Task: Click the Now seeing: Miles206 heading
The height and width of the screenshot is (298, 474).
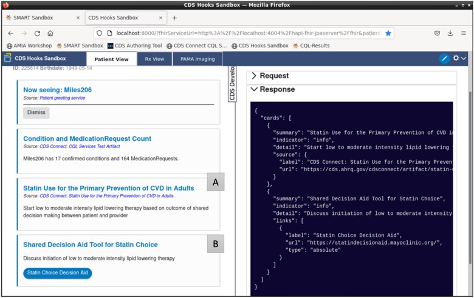Action: point(58,90)
